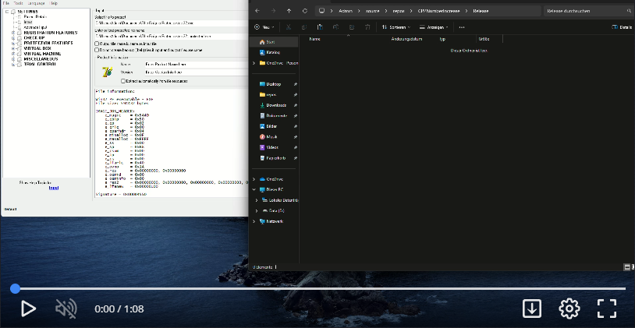Click the Paste icon in Explorer toolbar
The image size is (635, 328).
320,27
